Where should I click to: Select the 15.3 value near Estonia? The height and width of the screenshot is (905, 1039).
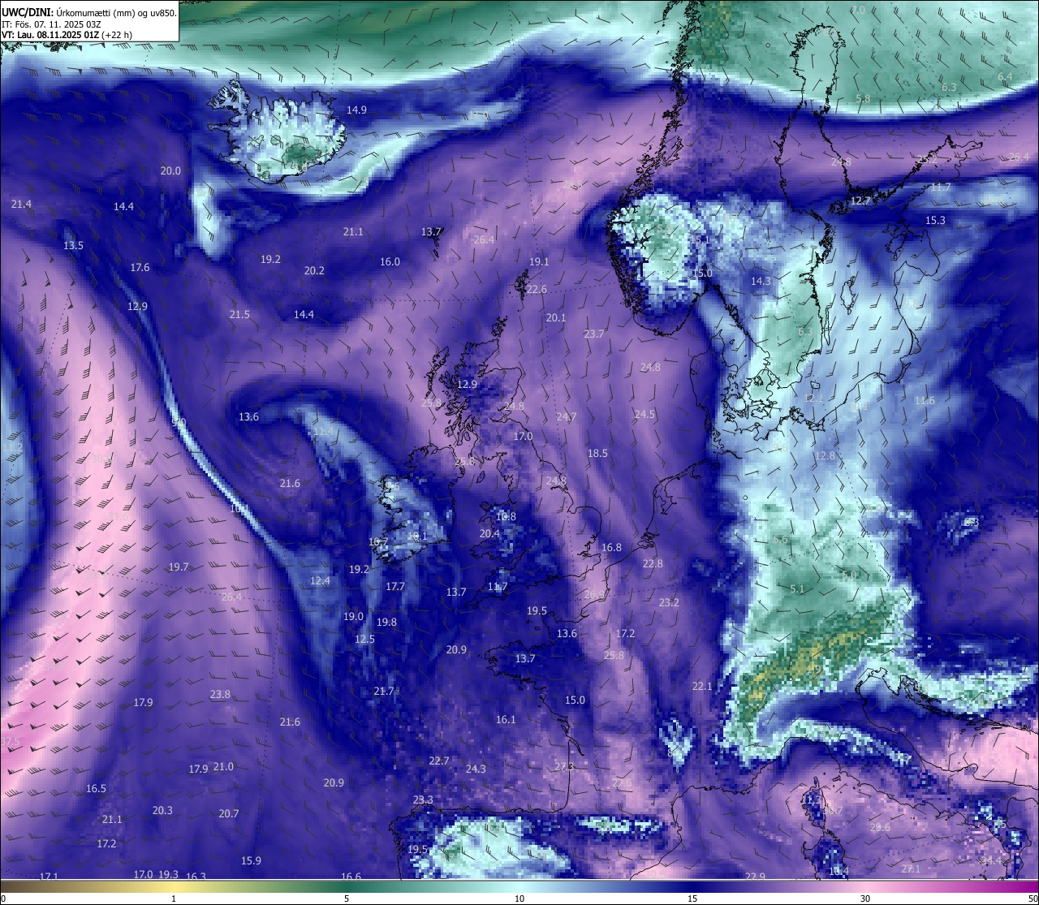(935, 220)
